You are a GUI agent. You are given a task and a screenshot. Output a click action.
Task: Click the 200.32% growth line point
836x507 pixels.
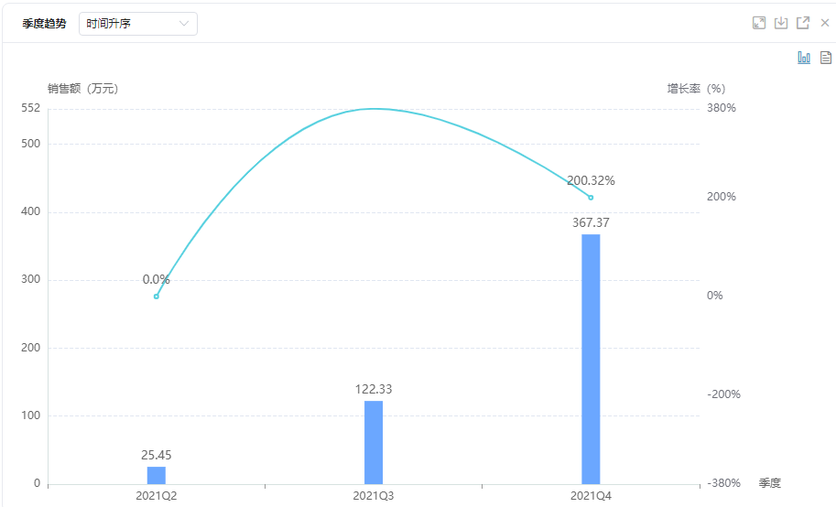click(591, 198)
